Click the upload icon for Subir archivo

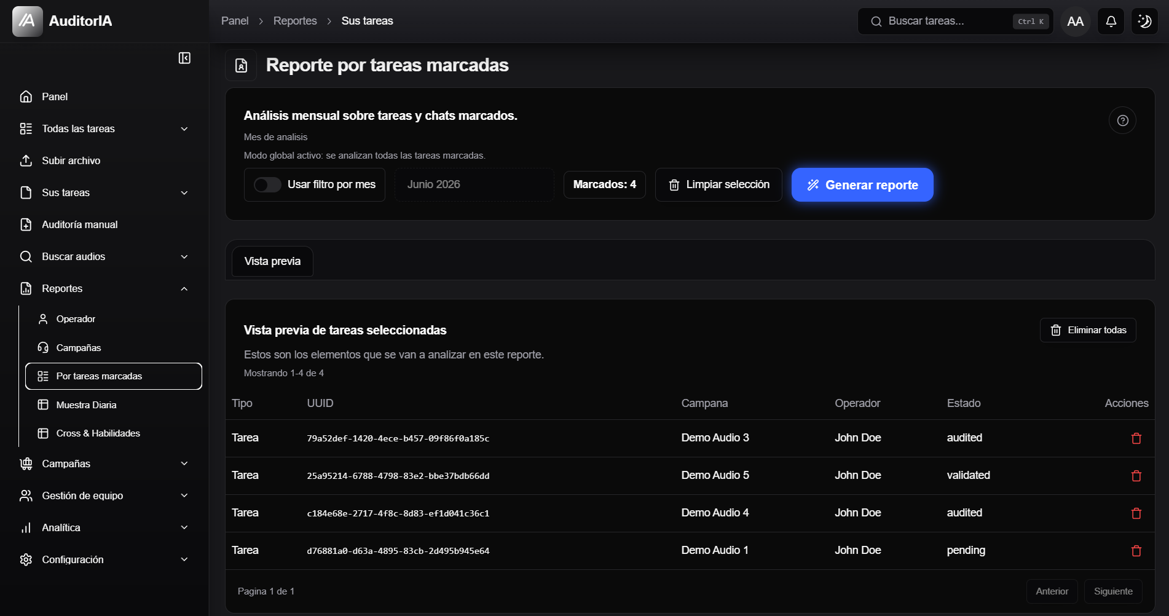click(x=26, y=160)
